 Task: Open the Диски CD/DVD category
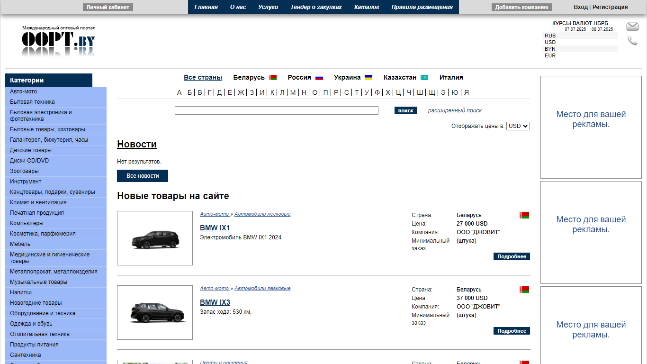point(56,161)
